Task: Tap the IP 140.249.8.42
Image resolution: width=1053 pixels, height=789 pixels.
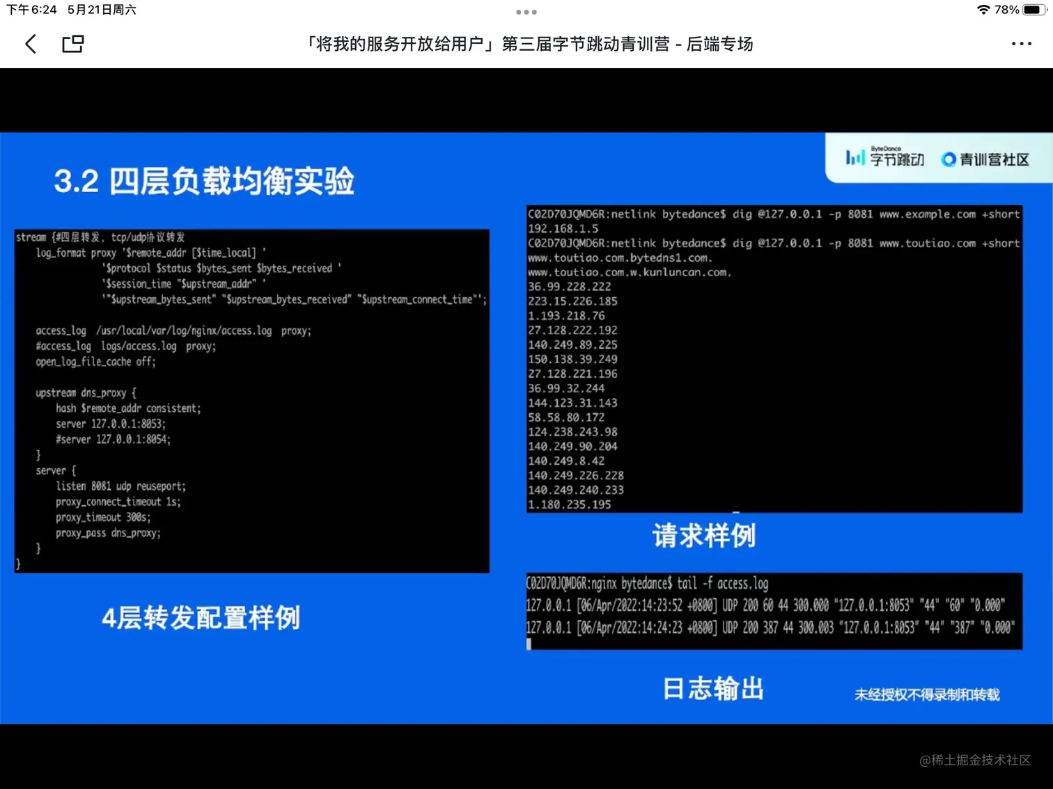Action: [x=566, y=461]
